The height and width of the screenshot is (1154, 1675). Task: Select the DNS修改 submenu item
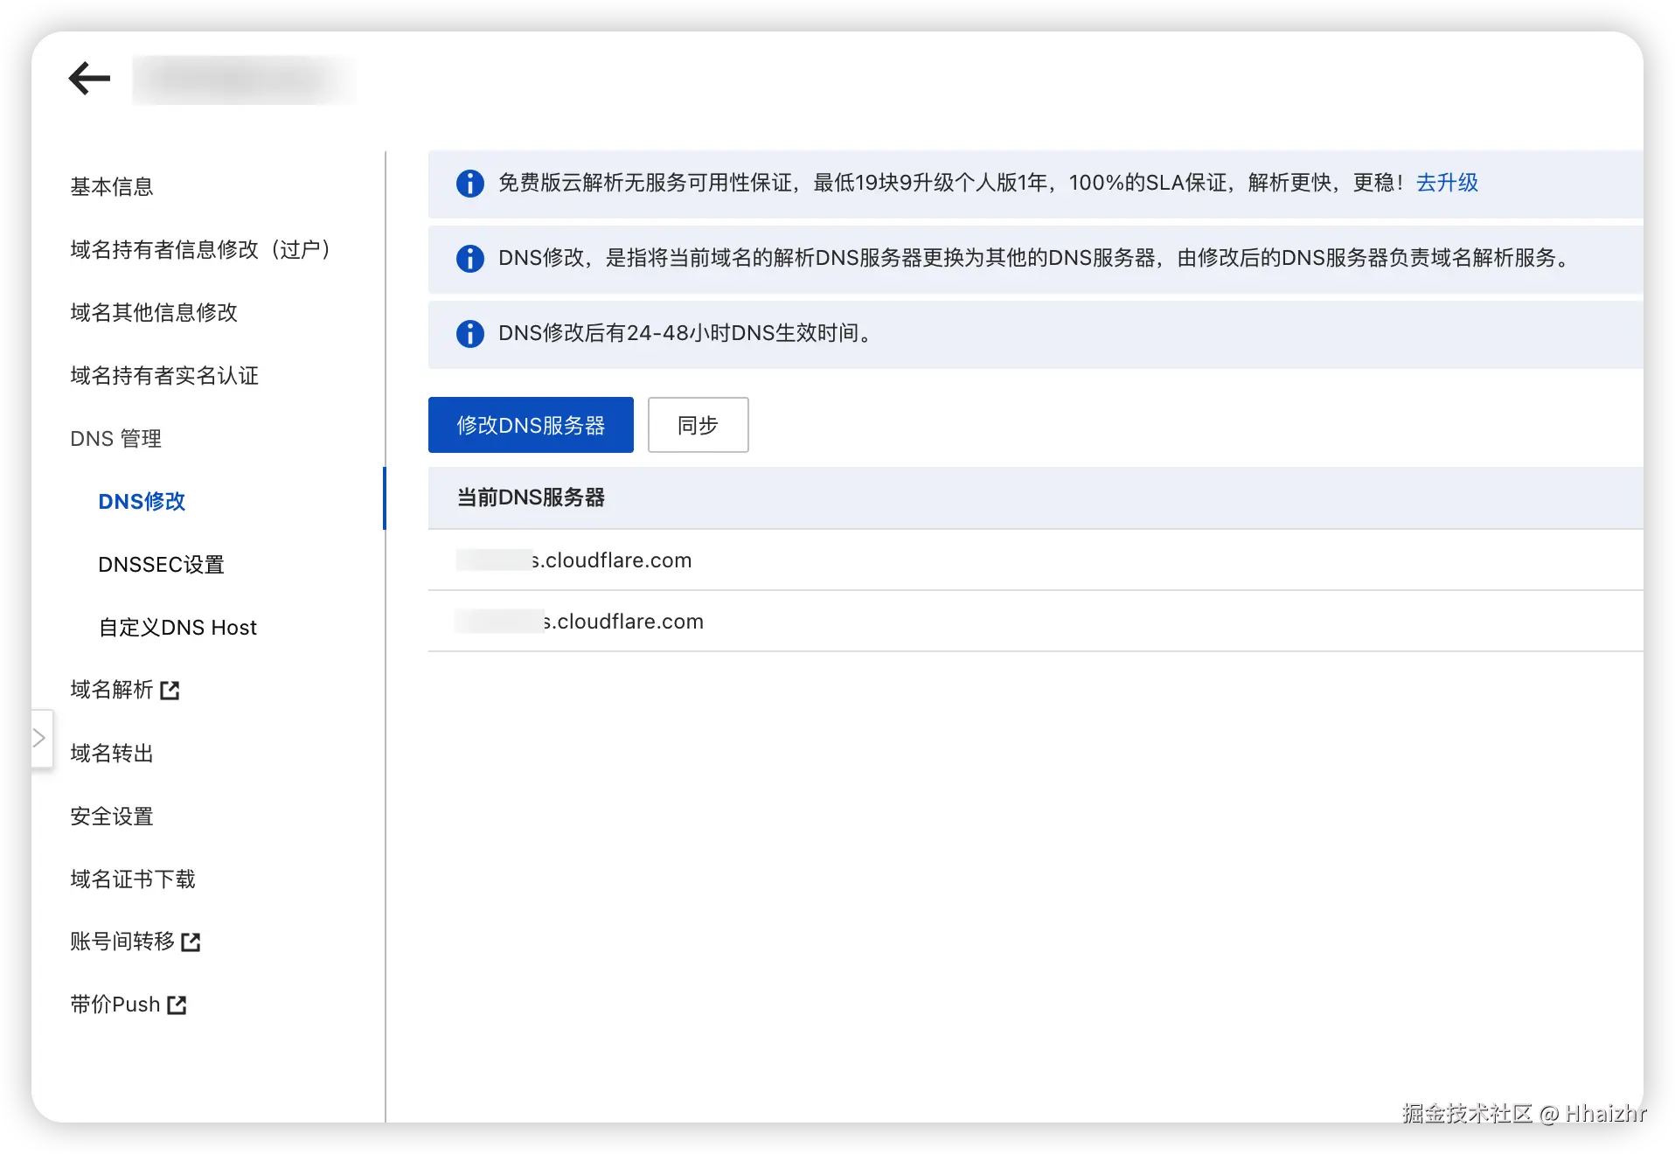click(x=142, y=502)
